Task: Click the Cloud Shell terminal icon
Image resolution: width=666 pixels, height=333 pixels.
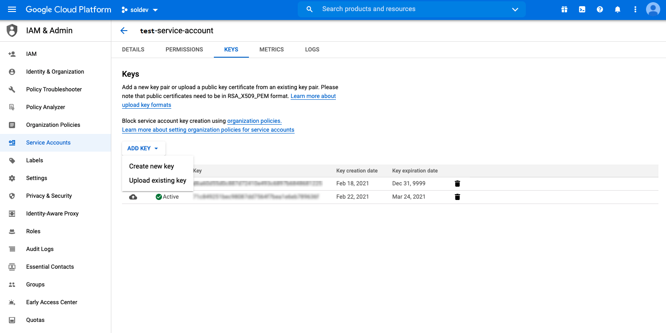Action: pyautogui.click(x=582, y=9)
